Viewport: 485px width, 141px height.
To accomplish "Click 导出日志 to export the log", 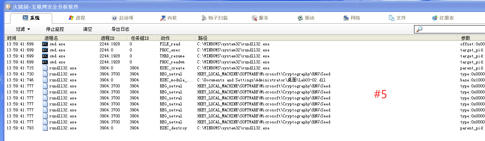I will pos(120,29).
